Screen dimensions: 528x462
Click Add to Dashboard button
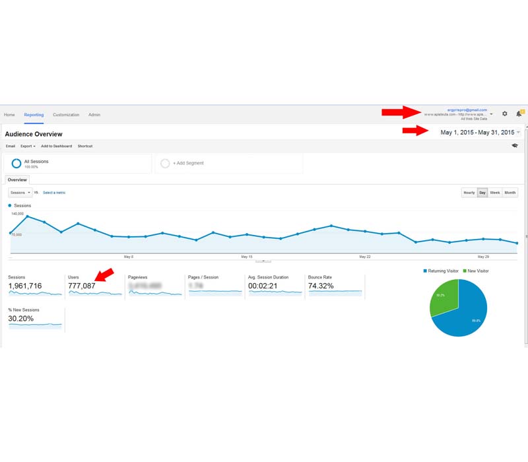click(x=56, y=146)
